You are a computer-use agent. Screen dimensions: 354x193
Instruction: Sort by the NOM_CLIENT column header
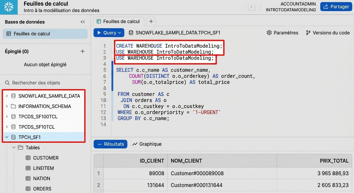pos(222,161)
